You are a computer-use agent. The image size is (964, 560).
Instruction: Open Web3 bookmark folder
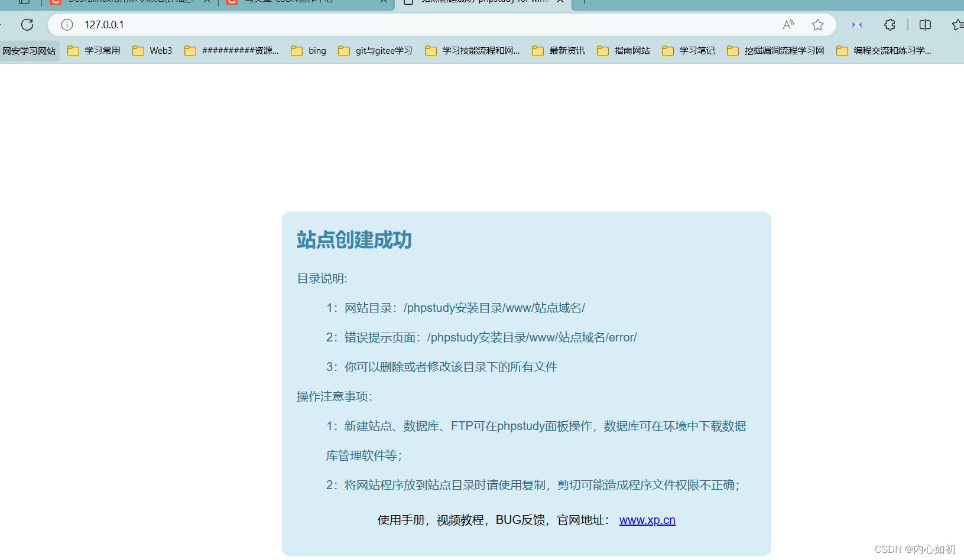[x=152, y=51]
